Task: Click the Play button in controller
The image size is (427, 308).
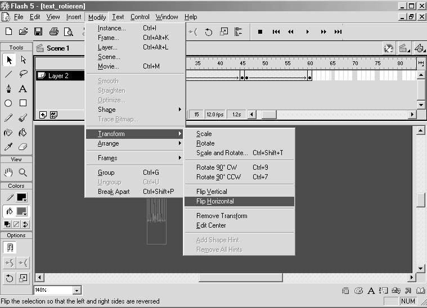Action: pyautogui.click(x=307, y=32)
